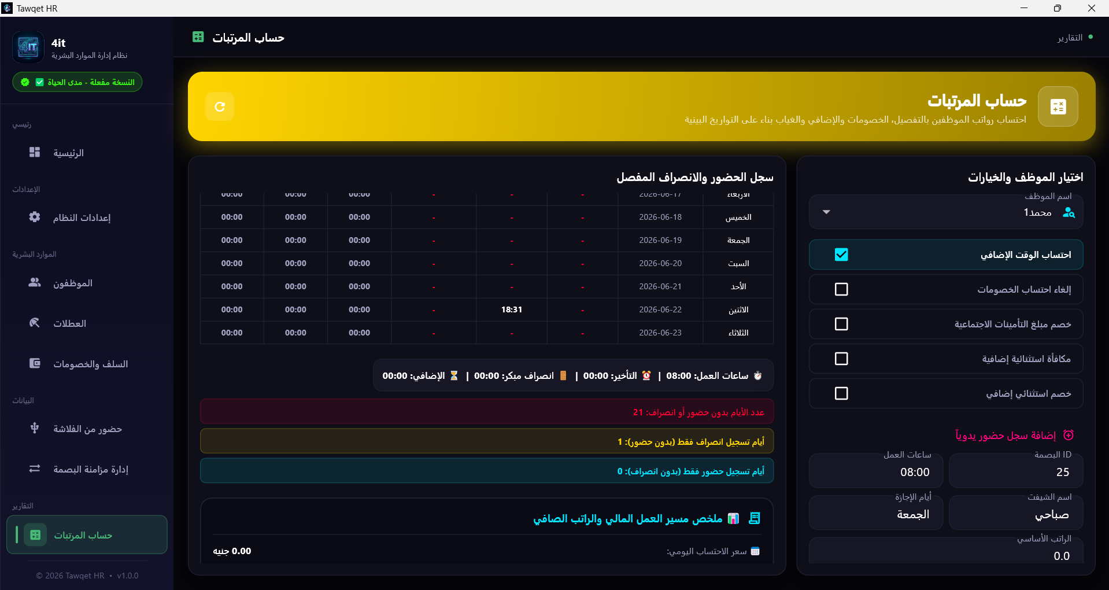Click the dashboard grid icon for الرئيسية
Screen dimensions: 1109x590
tap(35, 152)
